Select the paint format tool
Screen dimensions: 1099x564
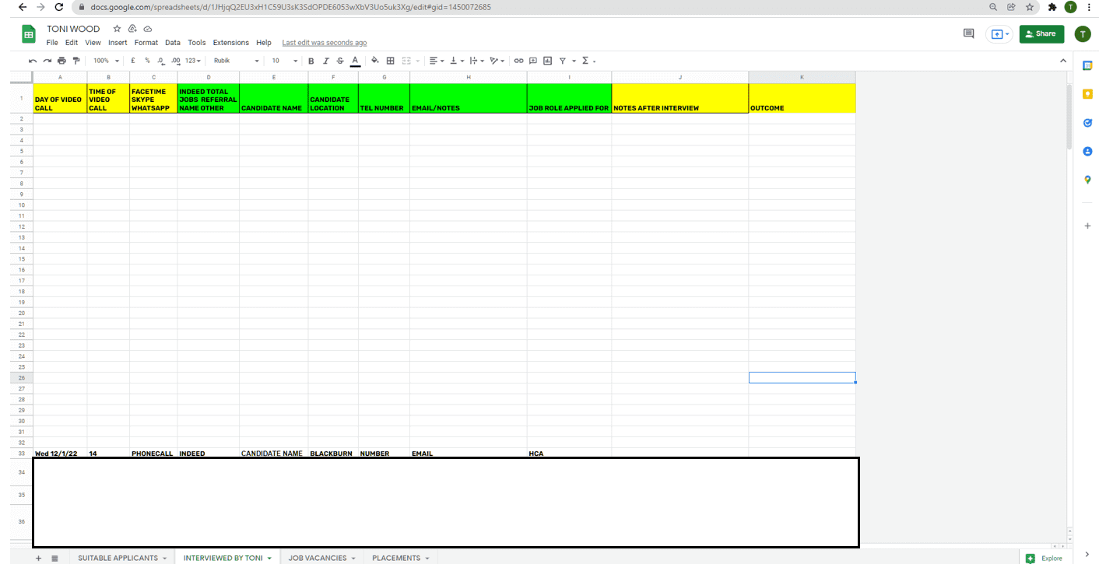pyautogui.click(x=75, y=61)
